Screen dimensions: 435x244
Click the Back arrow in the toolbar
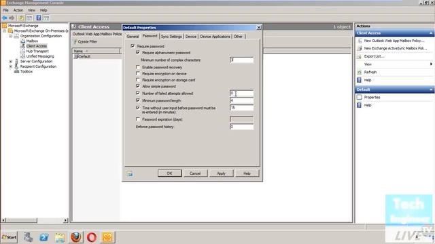click(5, 18)
